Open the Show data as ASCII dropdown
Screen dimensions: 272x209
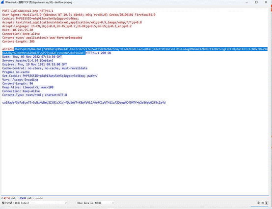point(105,203)
